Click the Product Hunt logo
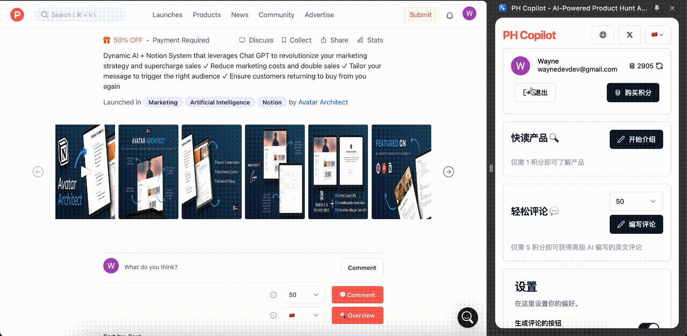 pyautogui.click(x=17, y=15)
